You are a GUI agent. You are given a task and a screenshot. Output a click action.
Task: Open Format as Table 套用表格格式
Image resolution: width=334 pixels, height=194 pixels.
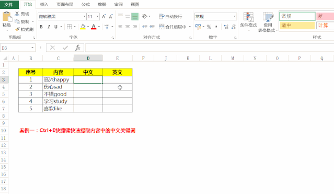[268, 22]
